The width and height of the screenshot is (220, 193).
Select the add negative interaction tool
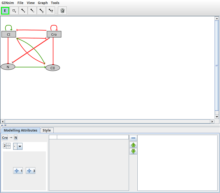pos(32,10)
